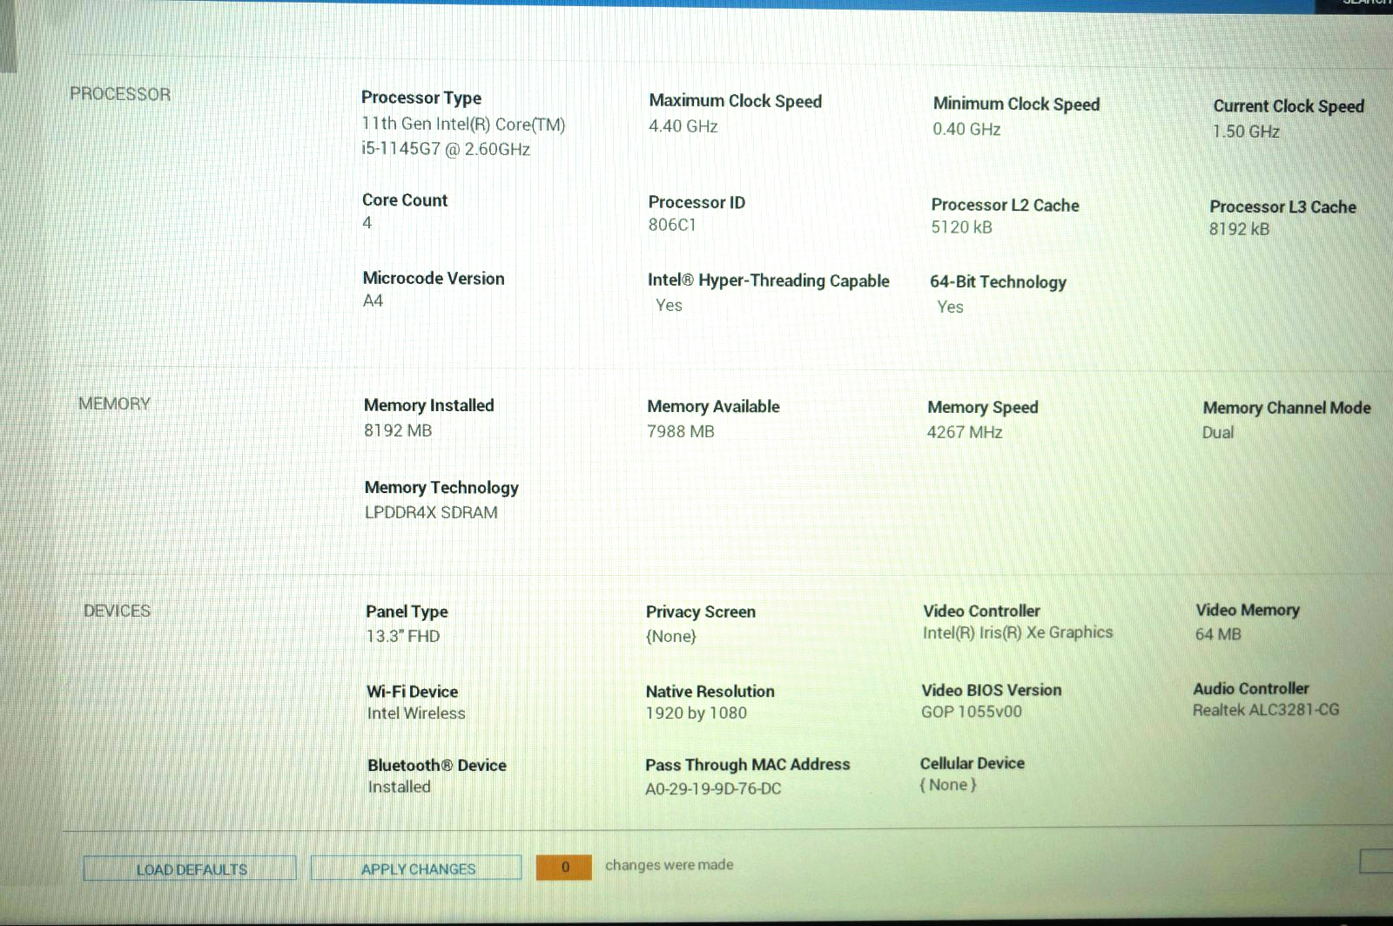
Task: Click the Wi-Fi Device label
Action: click(x=412, y=692)
